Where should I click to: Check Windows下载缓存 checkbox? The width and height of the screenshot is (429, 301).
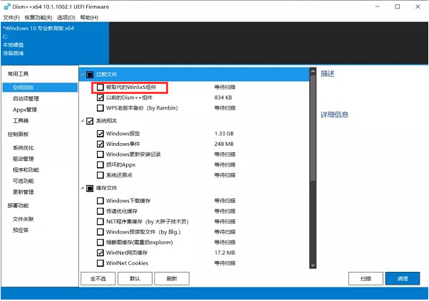[100, 201]
